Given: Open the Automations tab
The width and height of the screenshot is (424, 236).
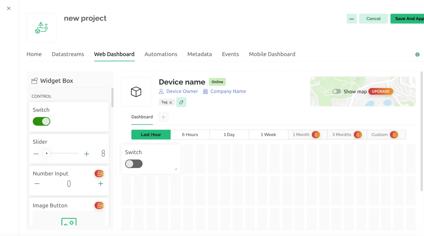Looking at the screenshot, I should [x=161, y=54].
